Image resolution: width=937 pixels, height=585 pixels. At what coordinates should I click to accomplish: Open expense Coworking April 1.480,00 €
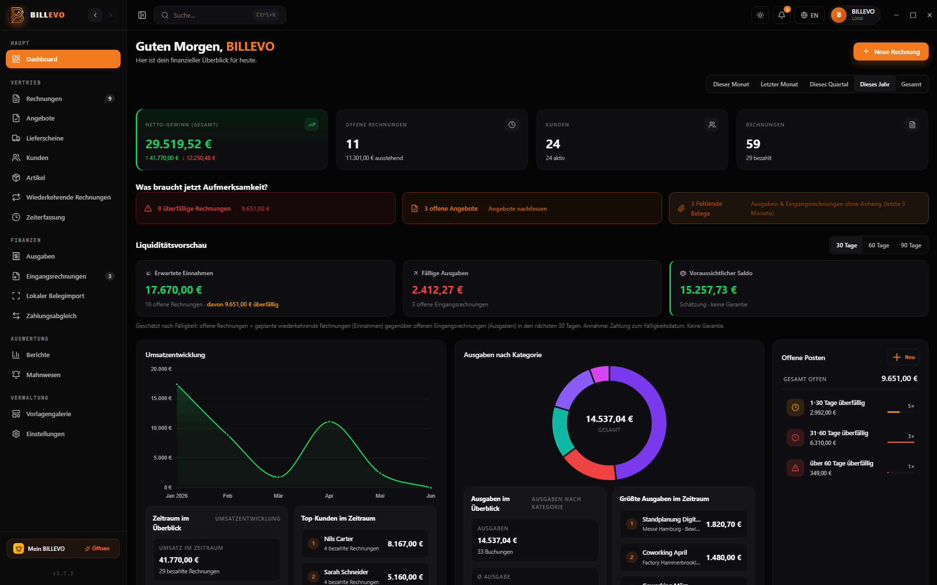[683, 557]
